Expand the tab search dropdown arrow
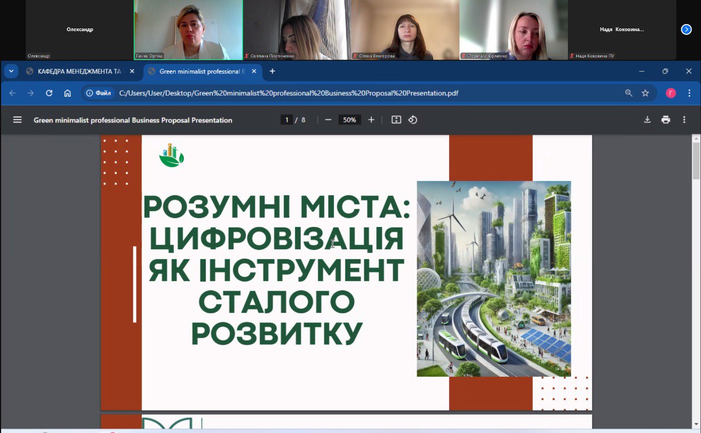701x433 pixels. tap(11, 71)
